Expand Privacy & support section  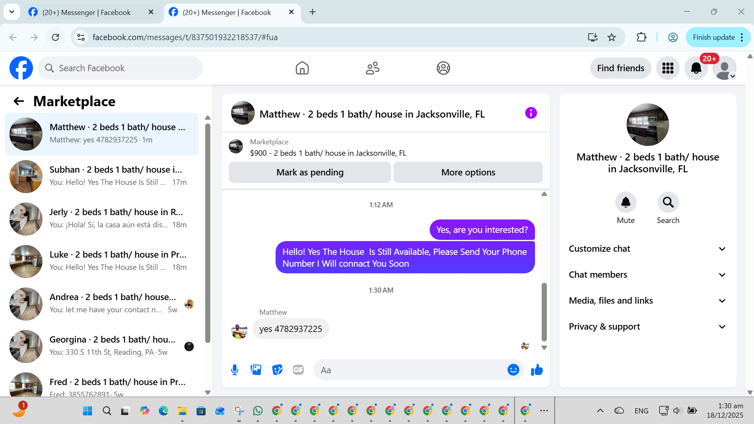pos(647,327)
